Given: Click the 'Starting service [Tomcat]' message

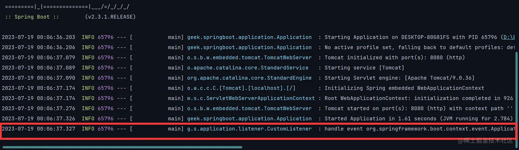Looking at the screenshot, I should click(x=364, y=68).
